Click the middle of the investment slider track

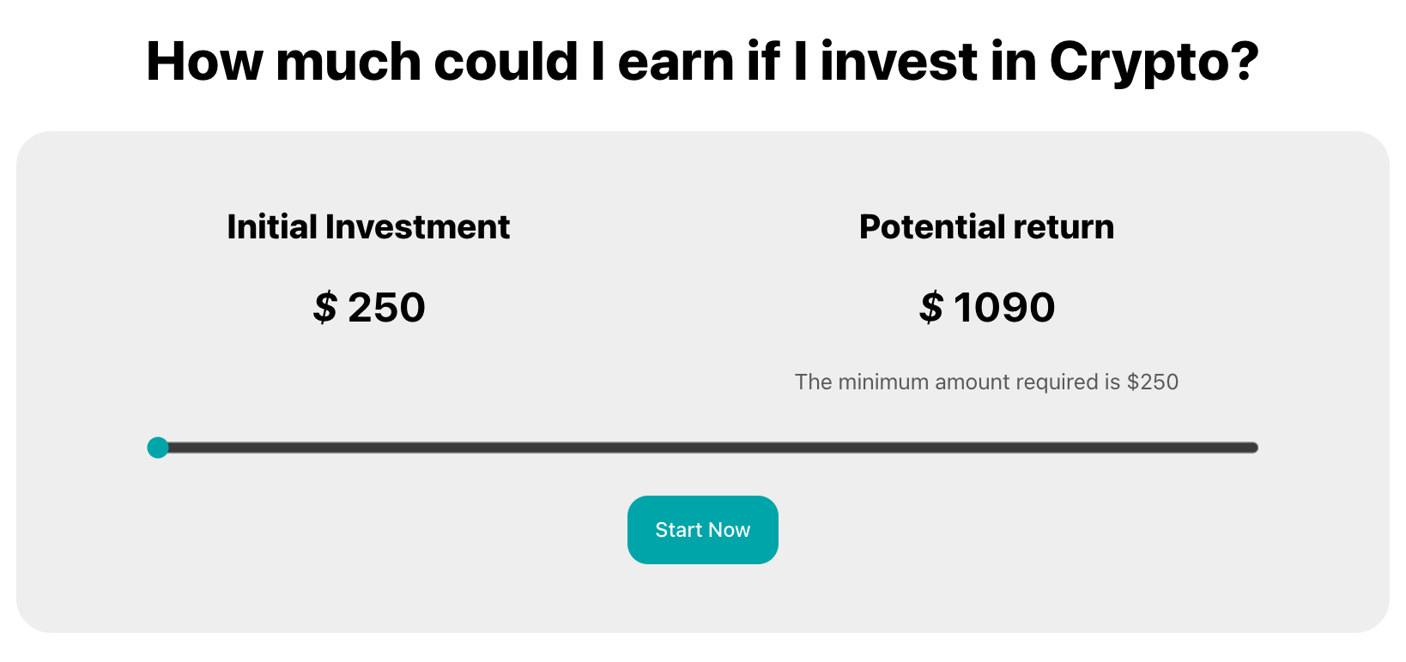[x=708, y=448]
